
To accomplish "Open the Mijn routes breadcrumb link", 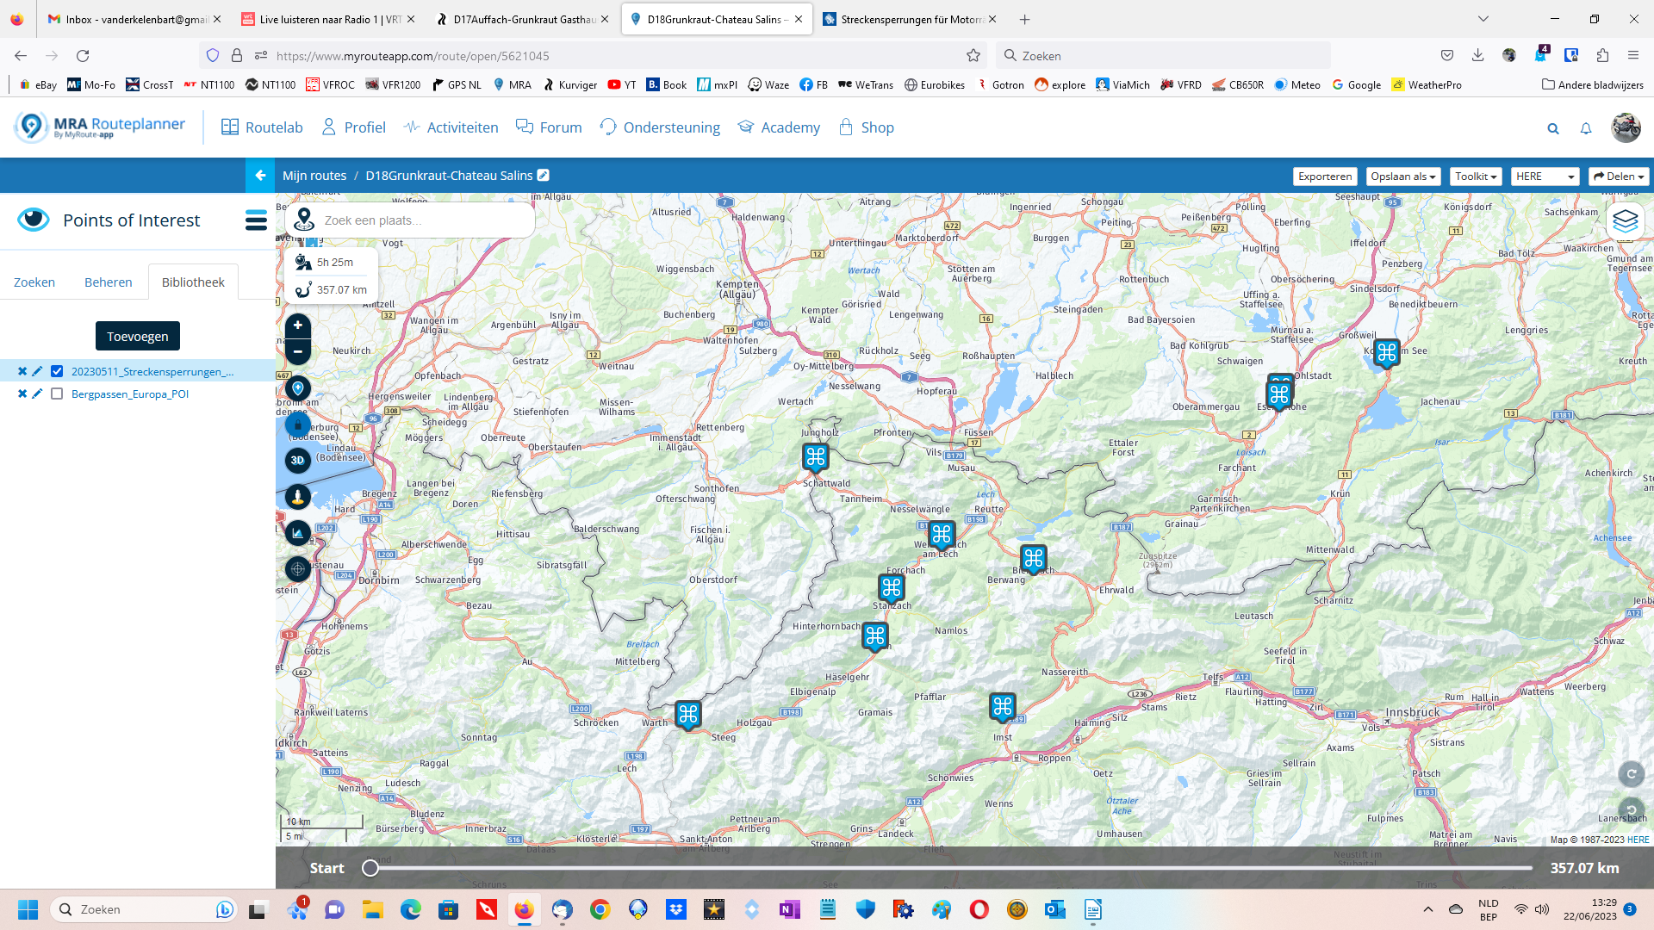I will click(x=314, y=176).
